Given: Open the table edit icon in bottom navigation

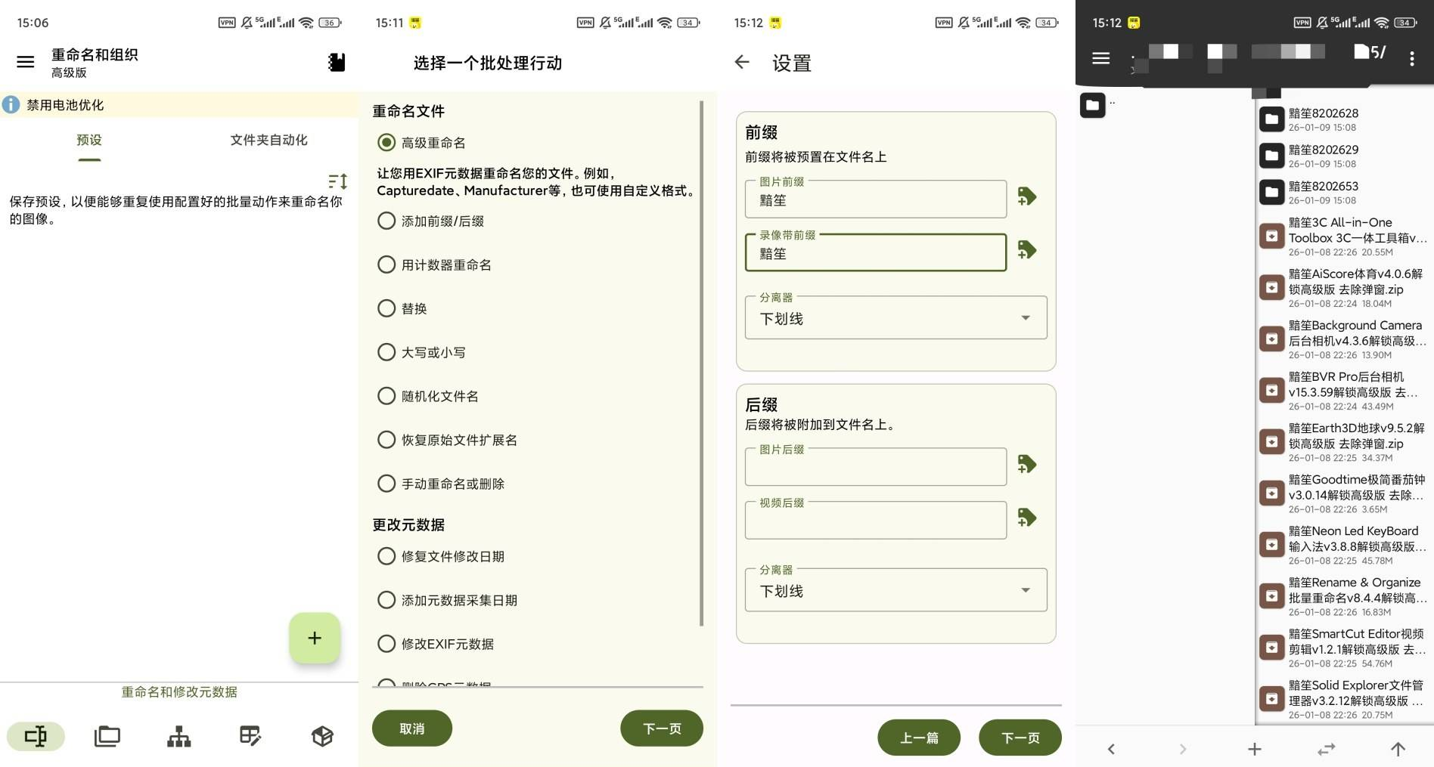Looking at the screenshot, I should pyautogui.click(x=250, y=736).
